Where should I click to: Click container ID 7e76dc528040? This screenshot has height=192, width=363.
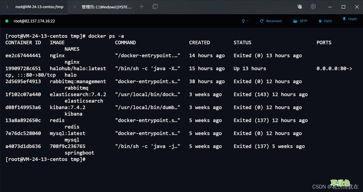coord(23,133)
